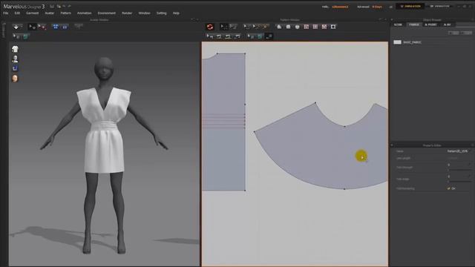Select the Polygon pattern tool
The height and width of the screenshot is (267, 475).
tap(279, 27)
